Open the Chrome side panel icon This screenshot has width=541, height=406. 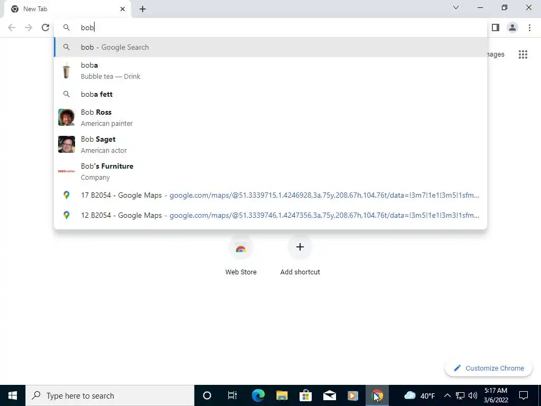tap(496, 27)
